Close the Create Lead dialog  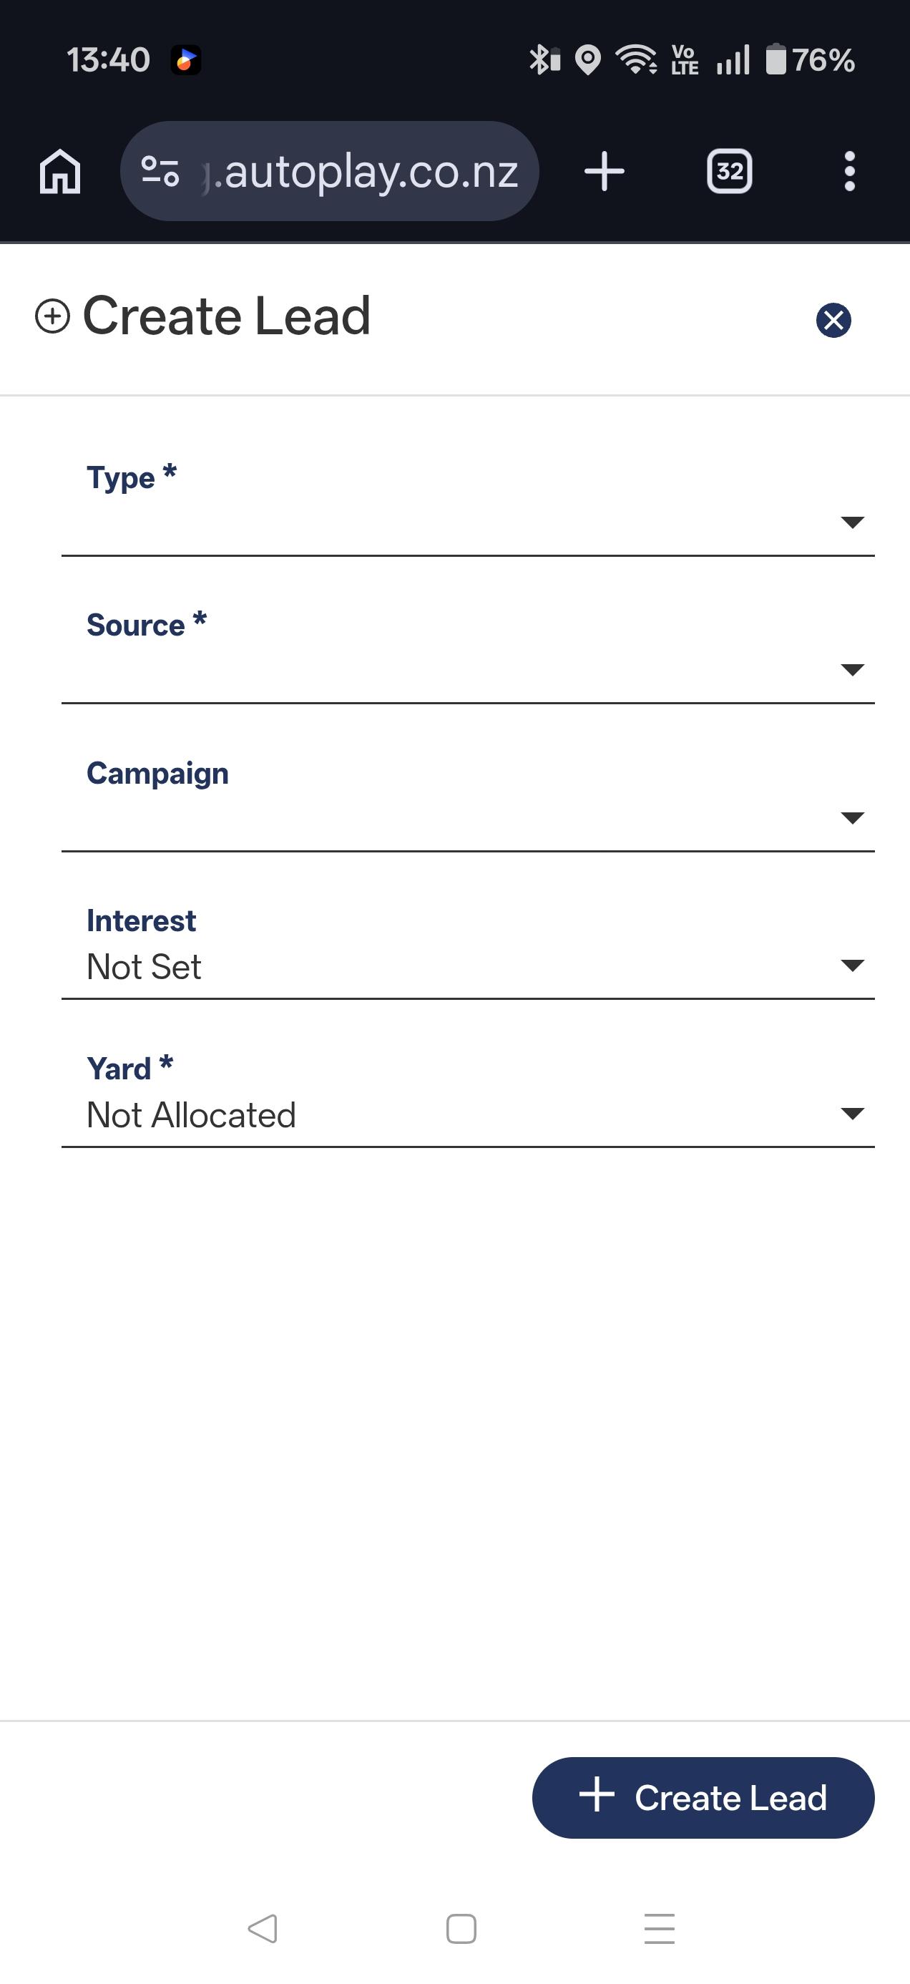(833, 321)
